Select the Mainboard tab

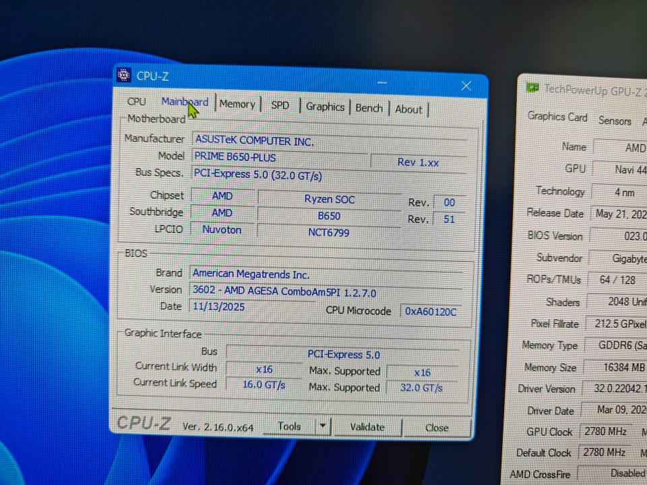pos(185,102)
